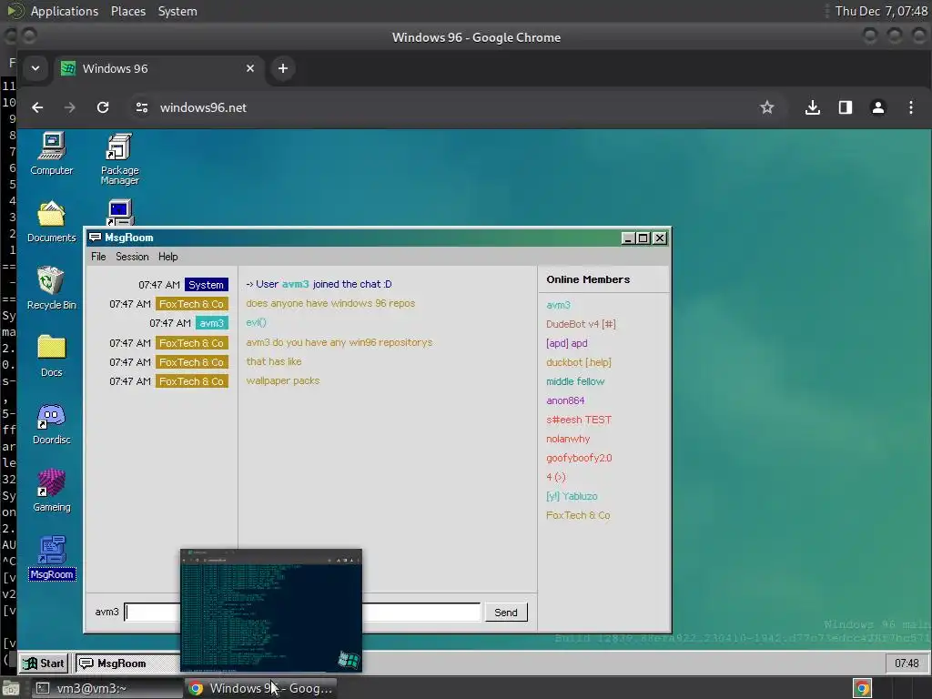
Task: Select member [apd] apd
Action: point(566,343)
